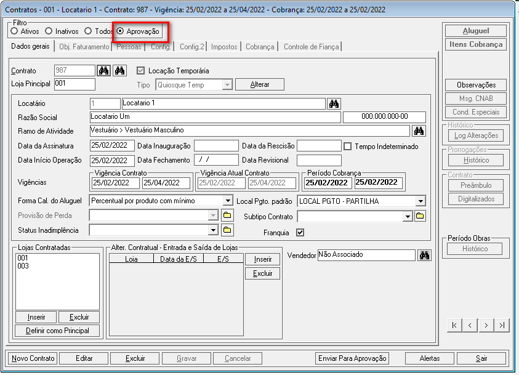Open Prorrogações Histórico button

click(x=476, y=160)
